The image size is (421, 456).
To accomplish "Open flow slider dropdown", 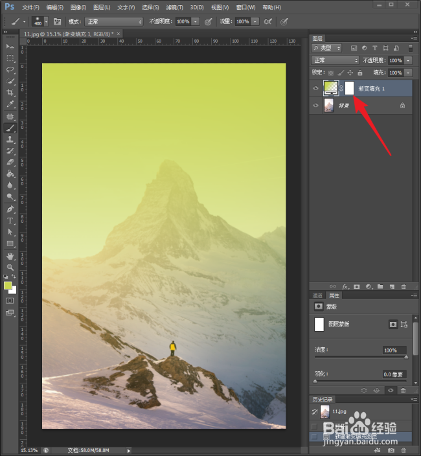I will click(255, 21).
